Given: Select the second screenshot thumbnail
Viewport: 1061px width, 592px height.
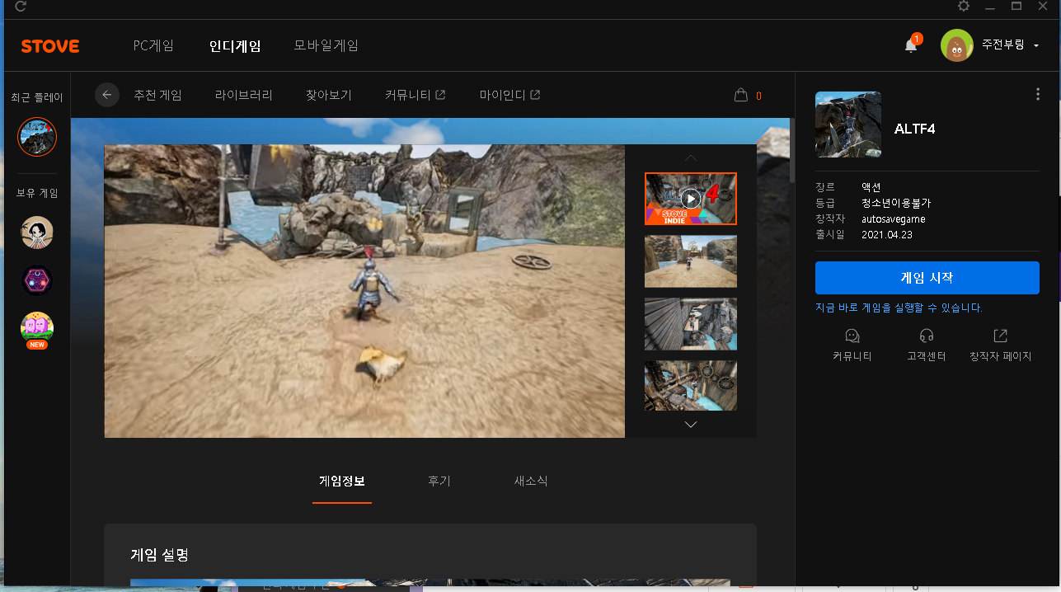Looking at the screenshot, I should [x=691, y=261].
